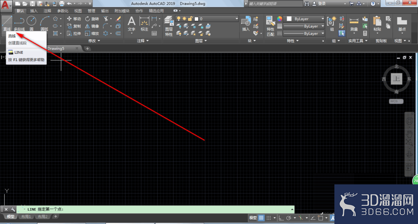Click the Offset tool icon
Screen dimensions: 418x224
[118, 33]
